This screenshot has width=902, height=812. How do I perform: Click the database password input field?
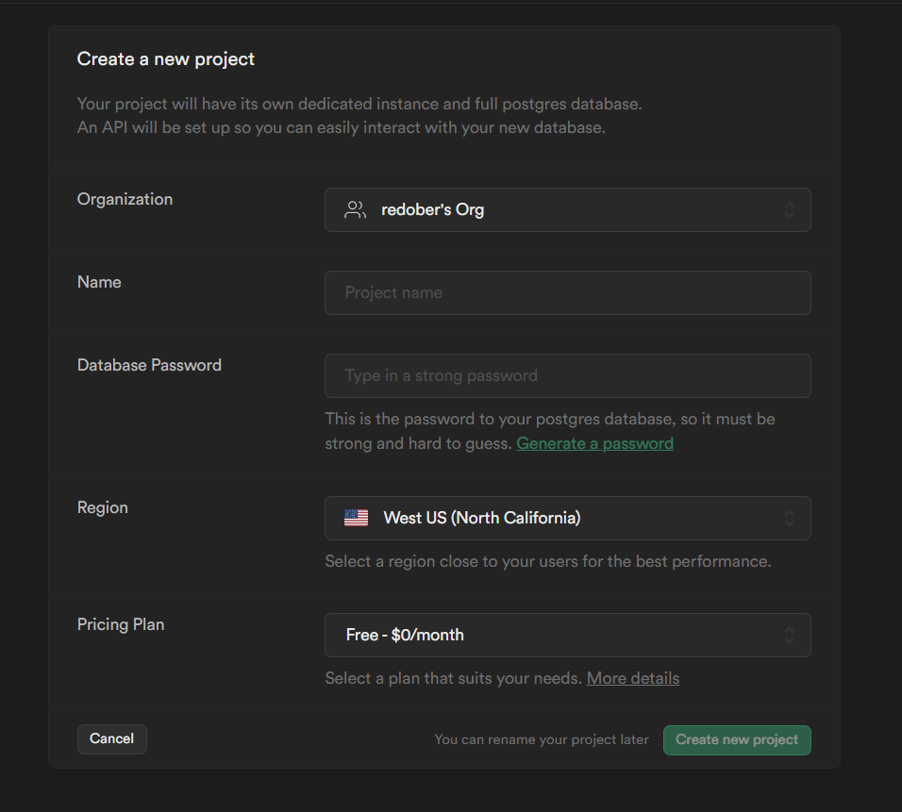[x=567, y=375]
